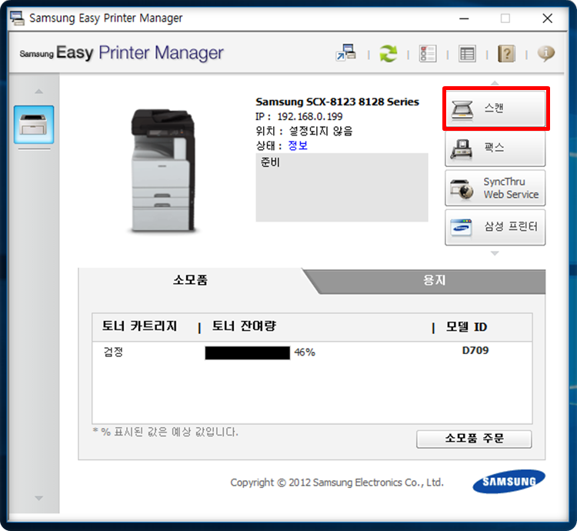Launch SyncThru Web Service

tap(495, 188)
